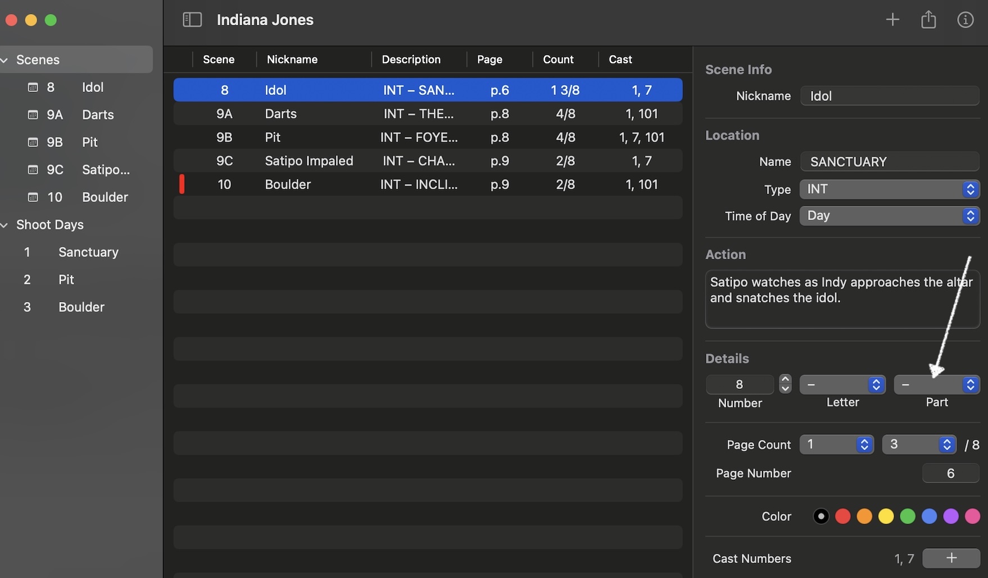Click the Indiana Jones window title

(265, 20)
